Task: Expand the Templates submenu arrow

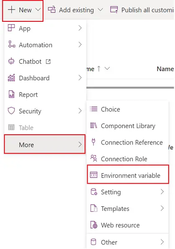Action: 162,208
